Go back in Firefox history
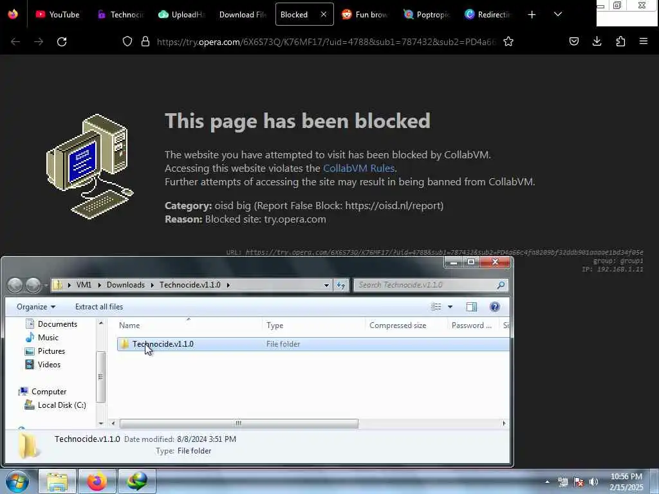Screen dimensions: 659x494 (x=15, y=42)
